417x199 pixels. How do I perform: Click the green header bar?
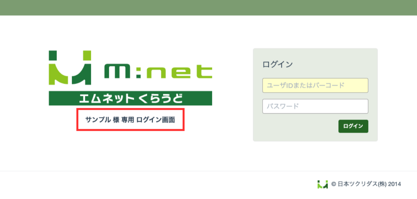208,8
